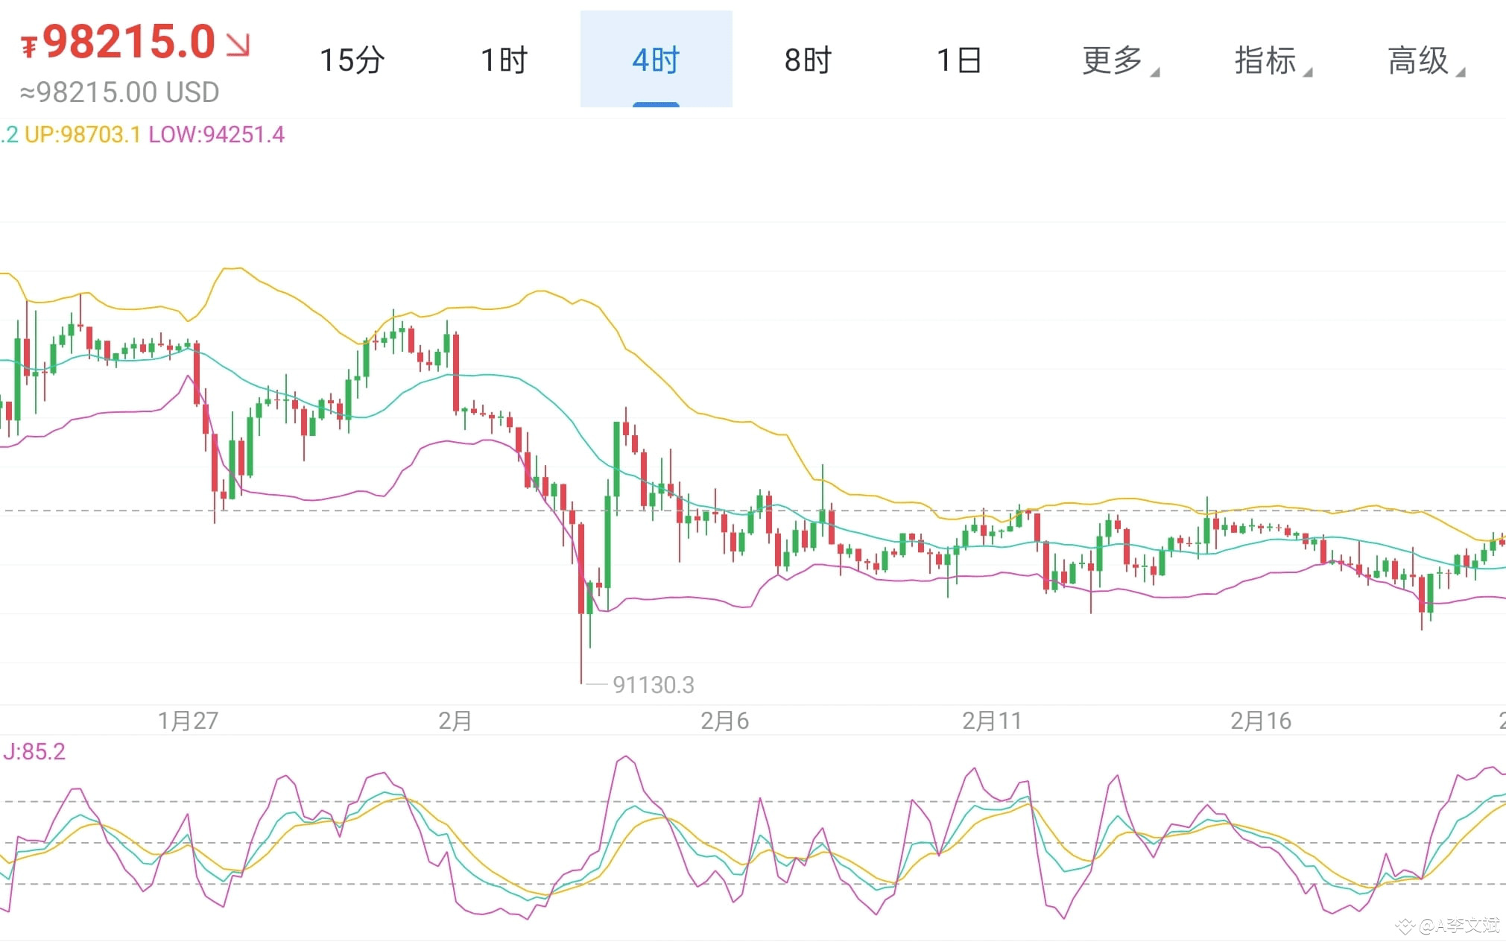The height and width of the screenshot is (942, 1506).
Task: Click the LOW:94251.4 Bollinger lower label
Action: point(217,134)
